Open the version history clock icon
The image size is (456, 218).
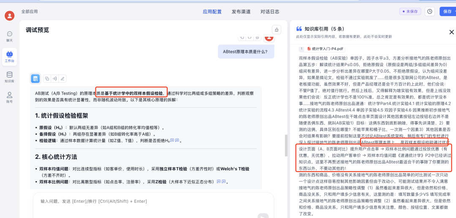[429, 11]
